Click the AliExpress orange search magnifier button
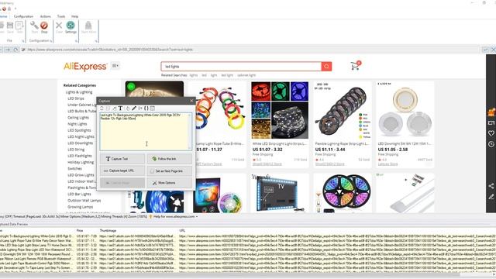The height and width of the screenshot is (279, 496). pos(326,67)
